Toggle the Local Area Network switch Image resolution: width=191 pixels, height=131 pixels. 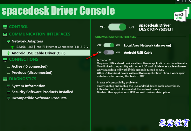coord(109,45)
